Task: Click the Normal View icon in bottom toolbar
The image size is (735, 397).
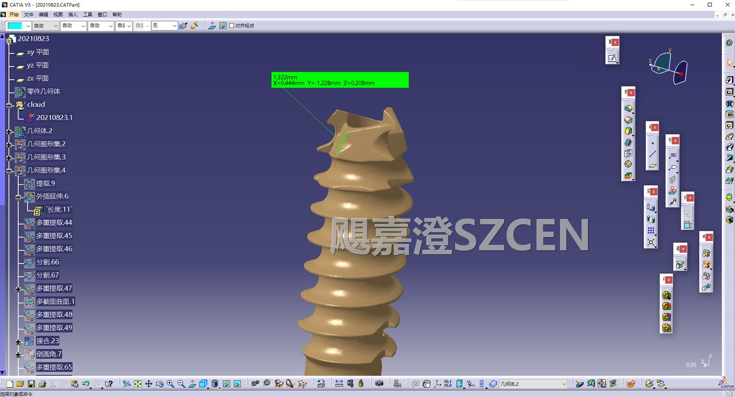Action: [x=192, y=384]
